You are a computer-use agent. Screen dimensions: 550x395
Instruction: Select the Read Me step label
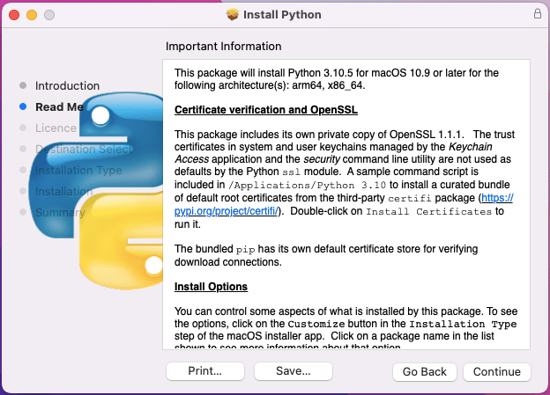pos(59,106)
